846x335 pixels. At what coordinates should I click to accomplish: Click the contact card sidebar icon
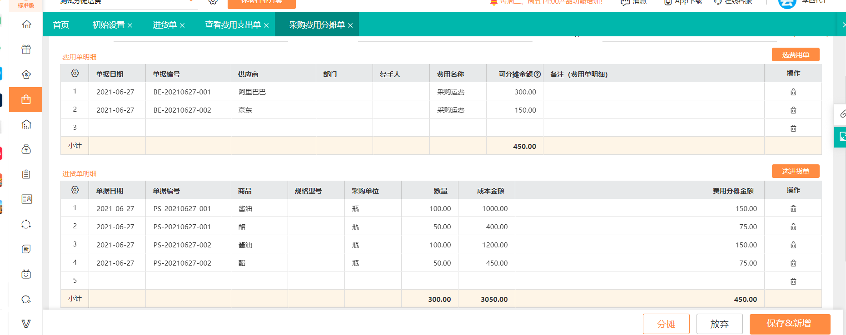pos(26,199)
